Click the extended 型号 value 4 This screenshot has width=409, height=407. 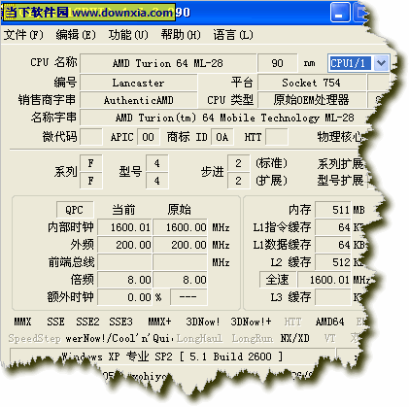point(157,181)
